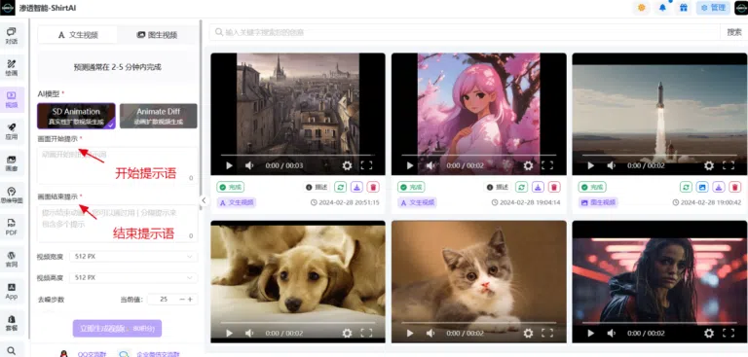Viewport: 748px width, 357px height.
Task: Decrease 去噪步数 with the minus button
Action: coord(182,300)
